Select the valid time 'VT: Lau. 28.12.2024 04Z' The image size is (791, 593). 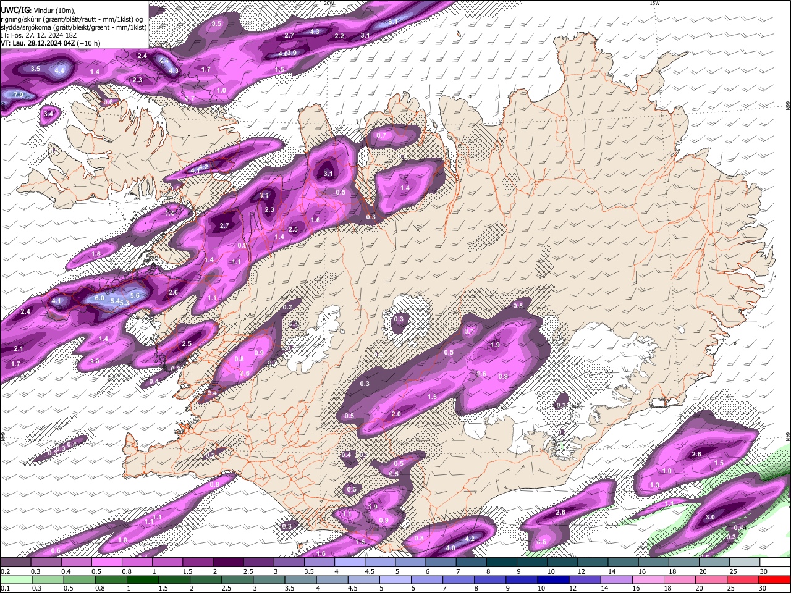[x=38, y=43]
